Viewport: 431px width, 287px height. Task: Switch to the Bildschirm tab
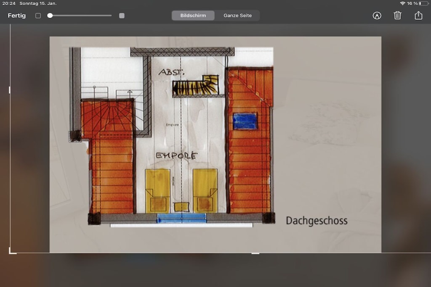pos(193,16)
